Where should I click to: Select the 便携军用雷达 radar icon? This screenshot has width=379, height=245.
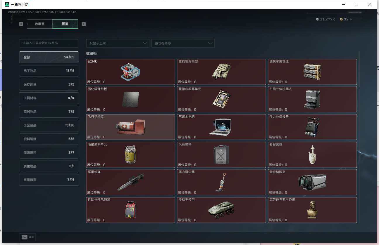point(312,72)
